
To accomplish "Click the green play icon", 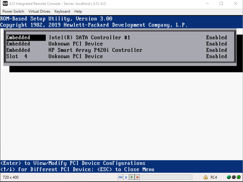I will (132, 177).
